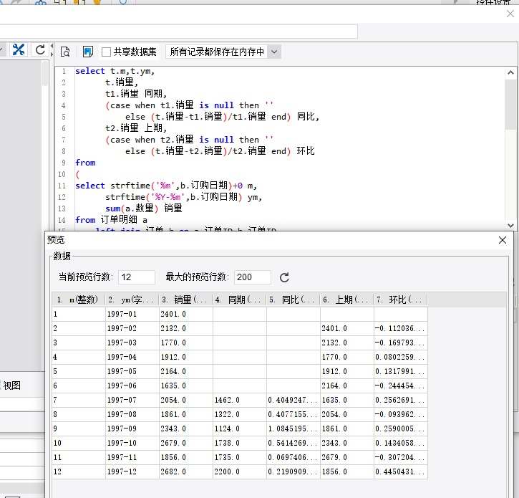Select the 销量 column header
This screenshot has height=498, width=519.
185,300
